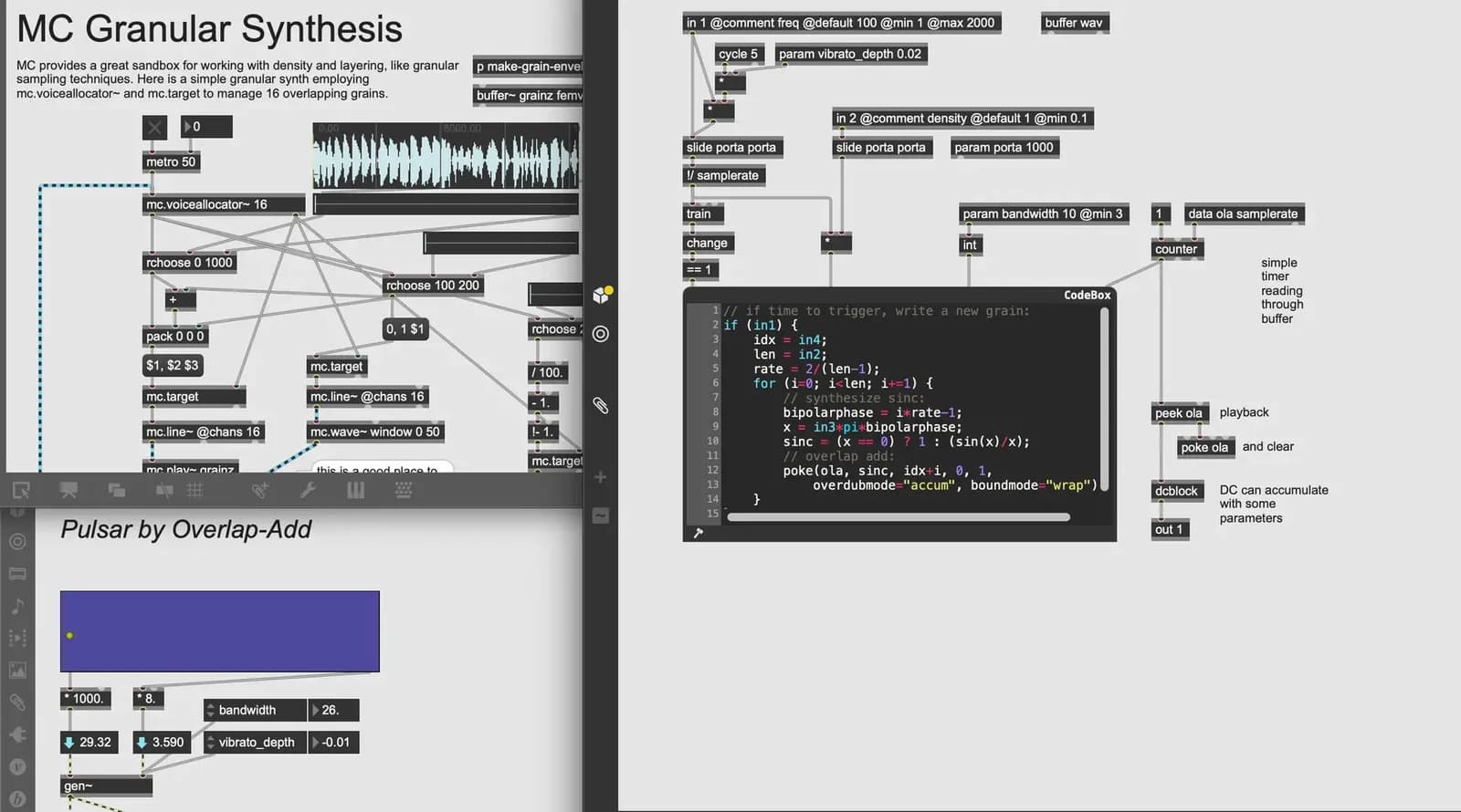The image size is (1461, 812).
Task: Click the vertical bars mixer icon
Action: point(355,491)
